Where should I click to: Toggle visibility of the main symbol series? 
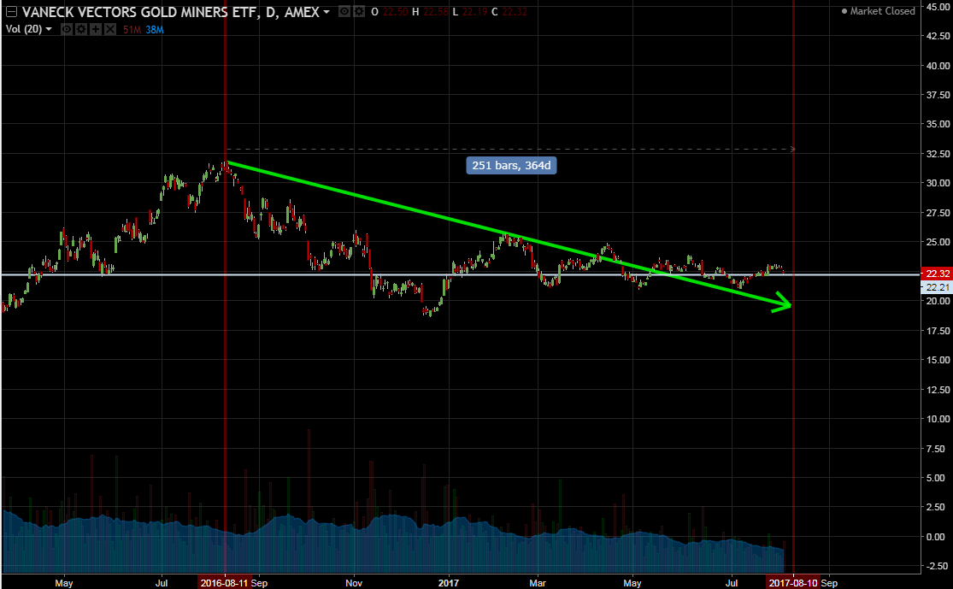point(343,12)
